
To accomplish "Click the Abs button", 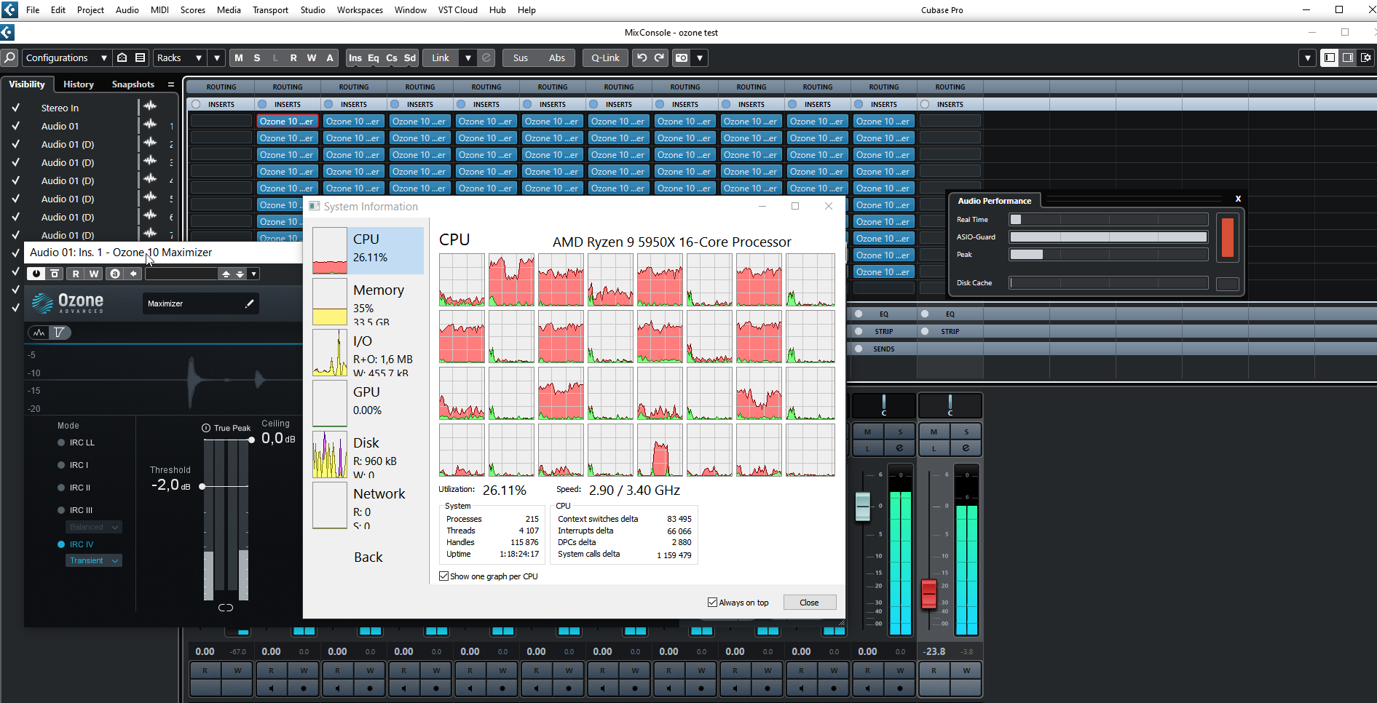I will [x=557, y=57].
